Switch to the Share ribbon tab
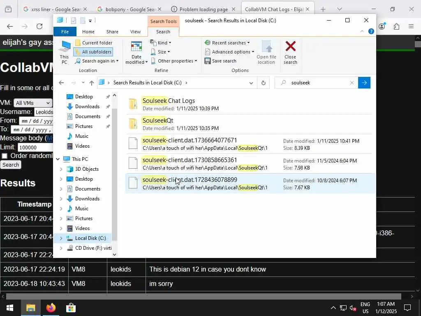Screen dimensions: 421x316 [112, 32]
